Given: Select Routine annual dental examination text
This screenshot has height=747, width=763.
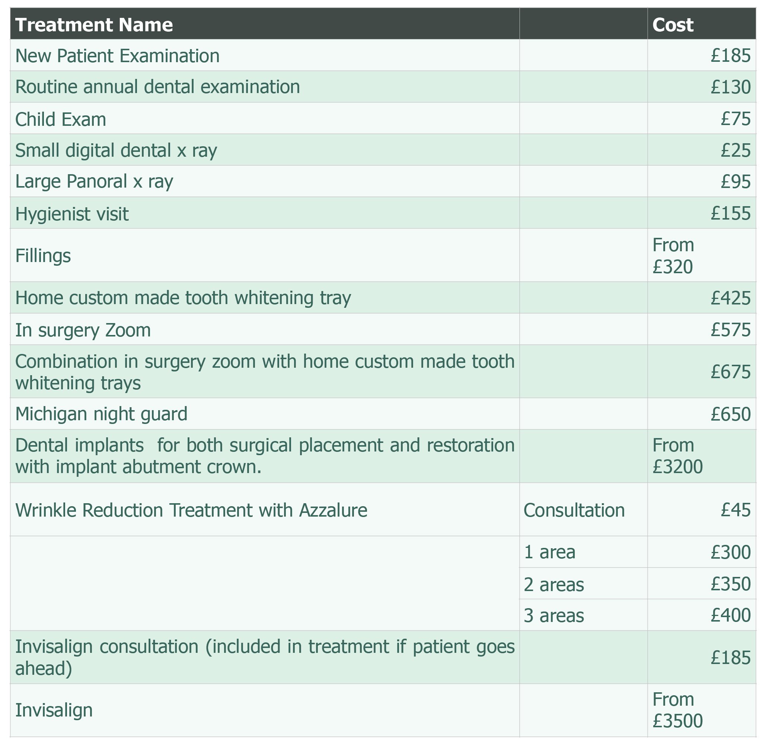Looking at the screenshot, I should pyautogui.click(x=157, y=87).
